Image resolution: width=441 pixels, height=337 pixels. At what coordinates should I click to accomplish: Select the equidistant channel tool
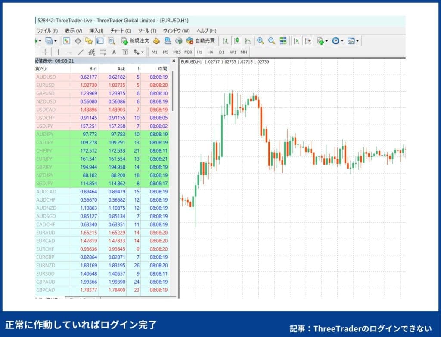tap(92, 52)
